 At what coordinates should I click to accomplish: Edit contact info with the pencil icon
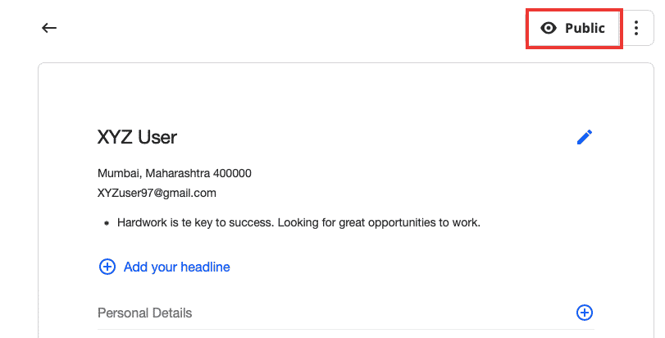[x=585, y=137]
